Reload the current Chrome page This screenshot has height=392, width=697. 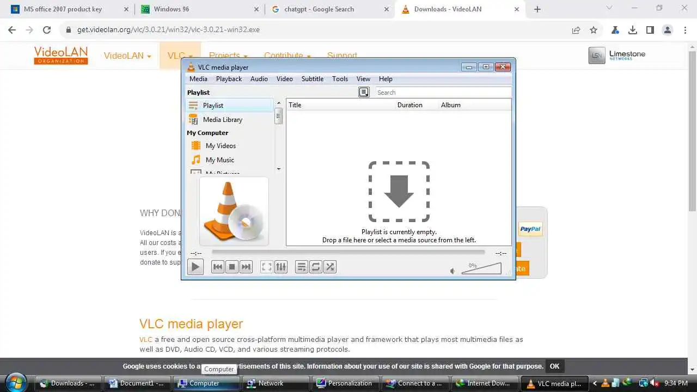point(47,30)
